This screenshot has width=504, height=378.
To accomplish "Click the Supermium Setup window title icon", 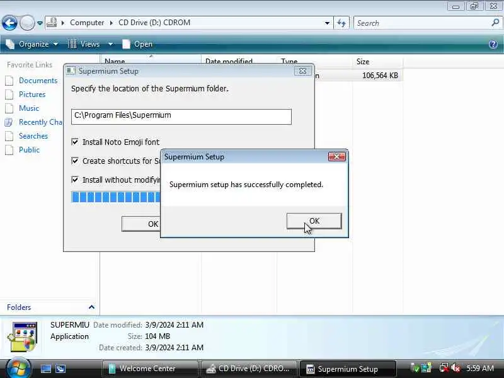I will (x=71, y=71).
